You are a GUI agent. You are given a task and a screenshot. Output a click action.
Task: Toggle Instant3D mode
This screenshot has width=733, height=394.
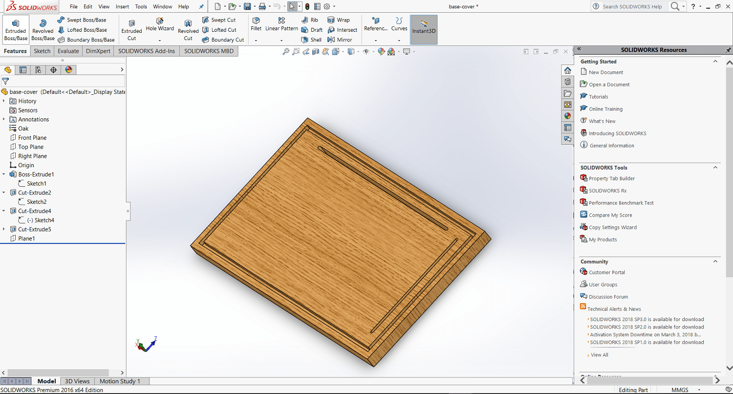424,29
